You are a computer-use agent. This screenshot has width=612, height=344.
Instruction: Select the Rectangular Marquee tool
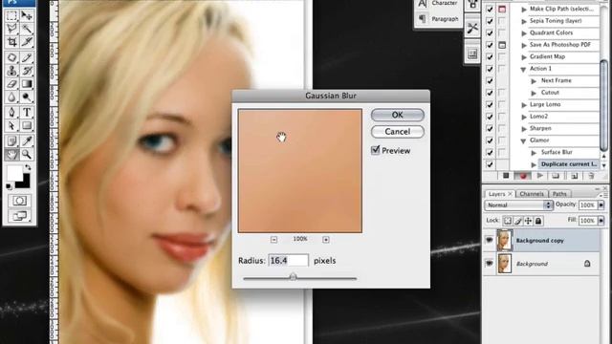tap(11, 15)
